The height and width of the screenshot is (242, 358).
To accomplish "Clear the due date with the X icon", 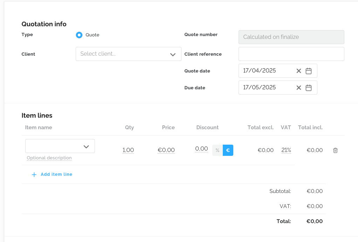I will pyautogui.click(x=299, y=88).
